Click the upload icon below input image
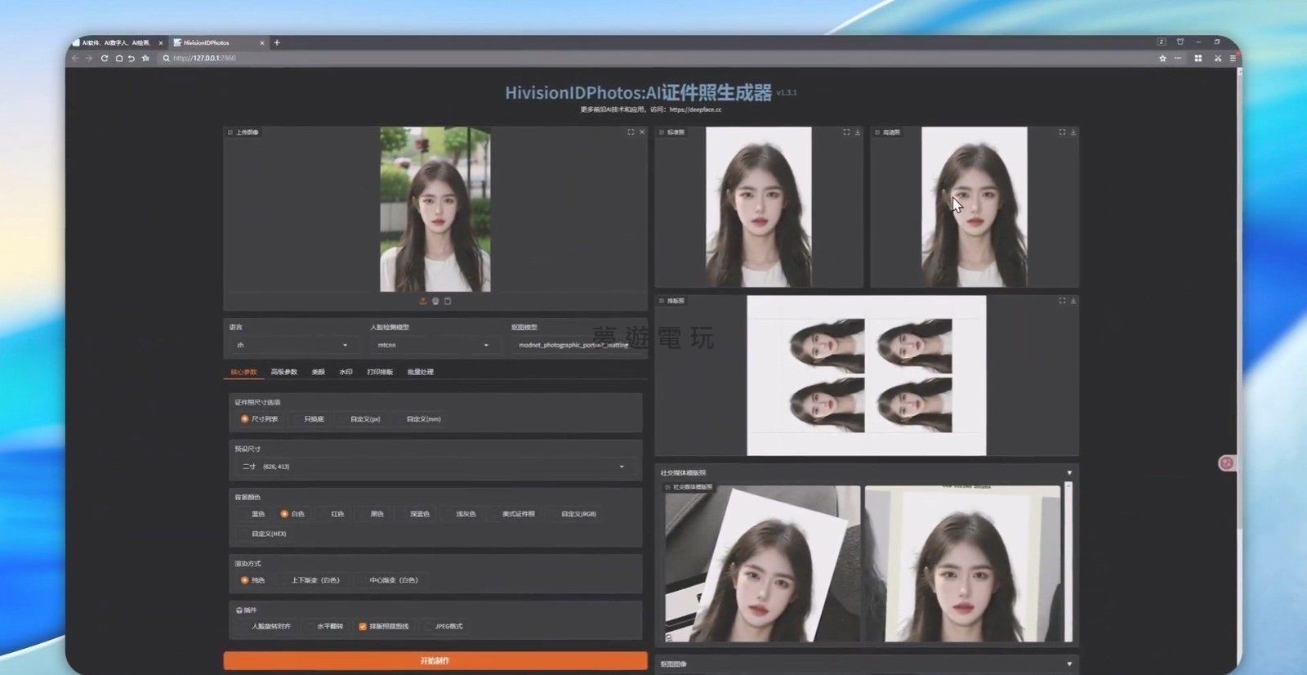 [x=423, y=302]
